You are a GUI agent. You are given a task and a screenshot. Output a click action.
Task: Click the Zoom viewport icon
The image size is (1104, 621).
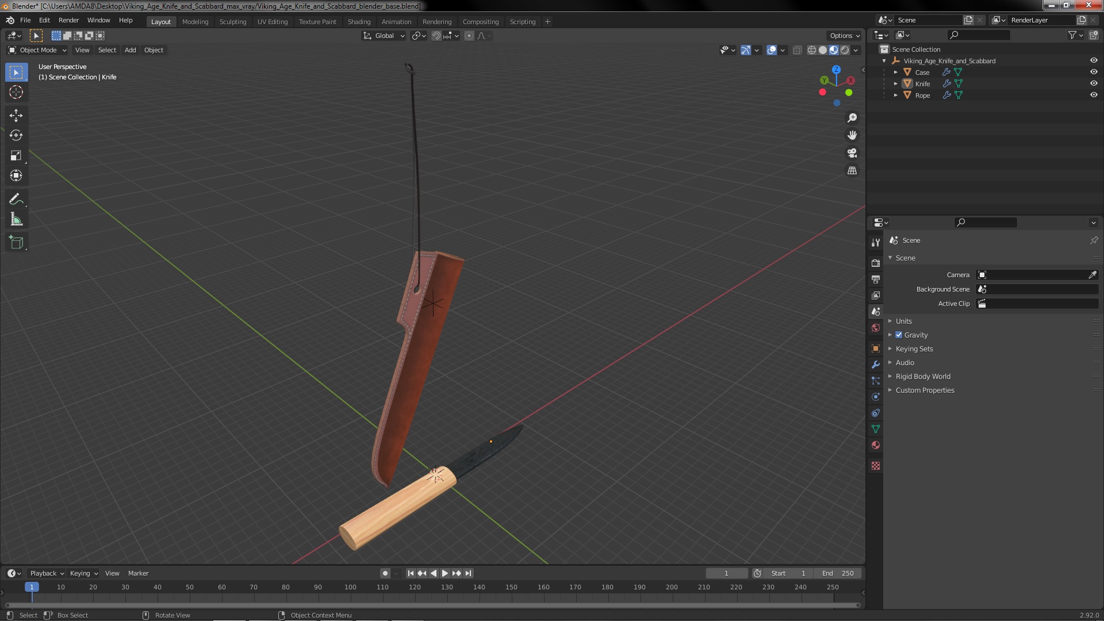(852, 118)
